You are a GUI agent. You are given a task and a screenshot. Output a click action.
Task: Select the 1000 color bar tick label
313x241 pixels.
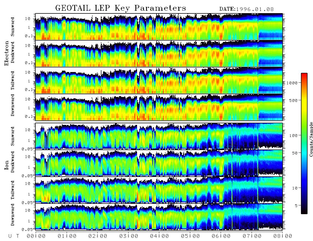(292, 83)
